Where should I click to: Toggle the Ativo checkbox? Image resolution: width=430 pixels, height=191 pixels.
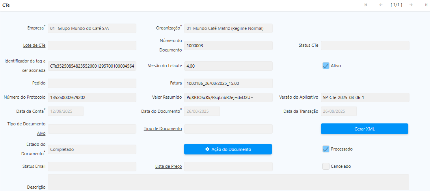point(326,66)
